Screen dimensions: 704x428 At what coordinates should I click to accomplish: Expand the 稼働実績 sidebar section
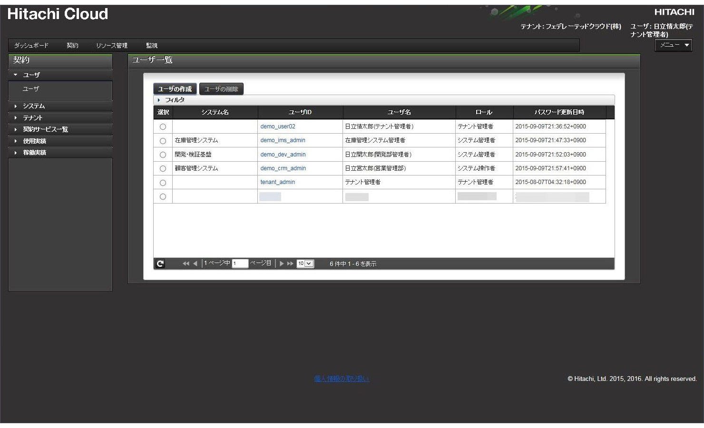pyautogui.click(x=60, y=153)
